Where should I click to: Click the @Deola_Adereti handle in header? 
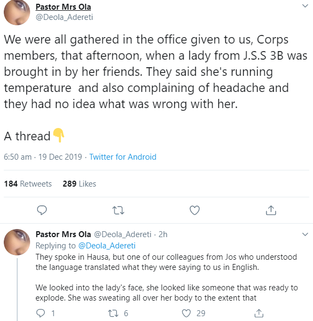[x=65, y=17]
